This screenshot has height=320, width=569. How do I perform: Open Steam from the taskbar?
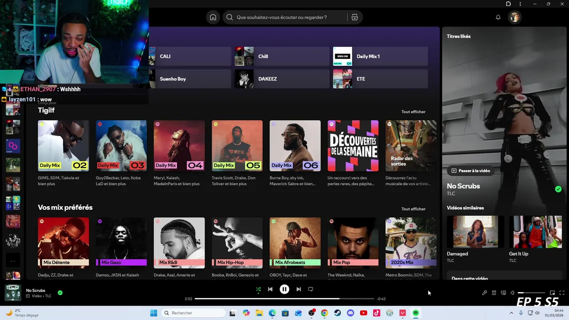click(337, 313)
